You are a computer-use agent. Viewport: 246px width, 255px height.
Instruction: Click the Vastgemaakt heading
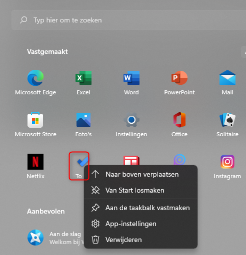tap(47, 51)
